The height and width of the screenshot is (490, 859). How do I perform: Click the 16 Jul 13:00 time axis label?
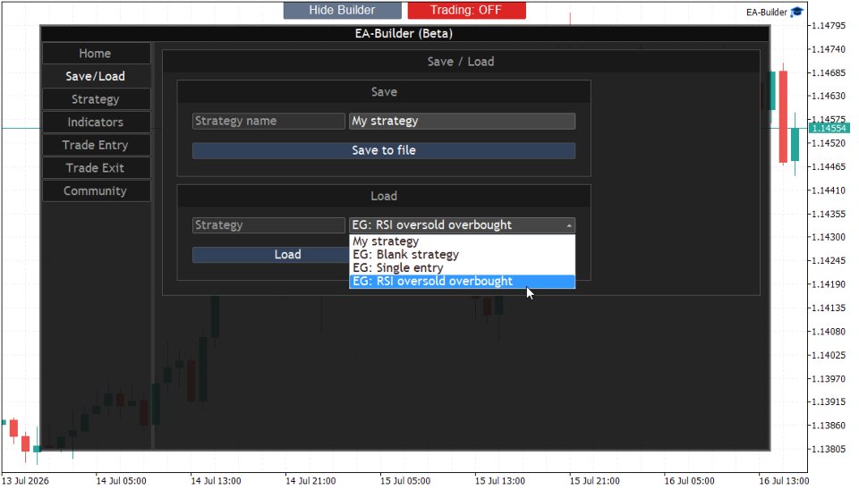[x=784, y=481]
